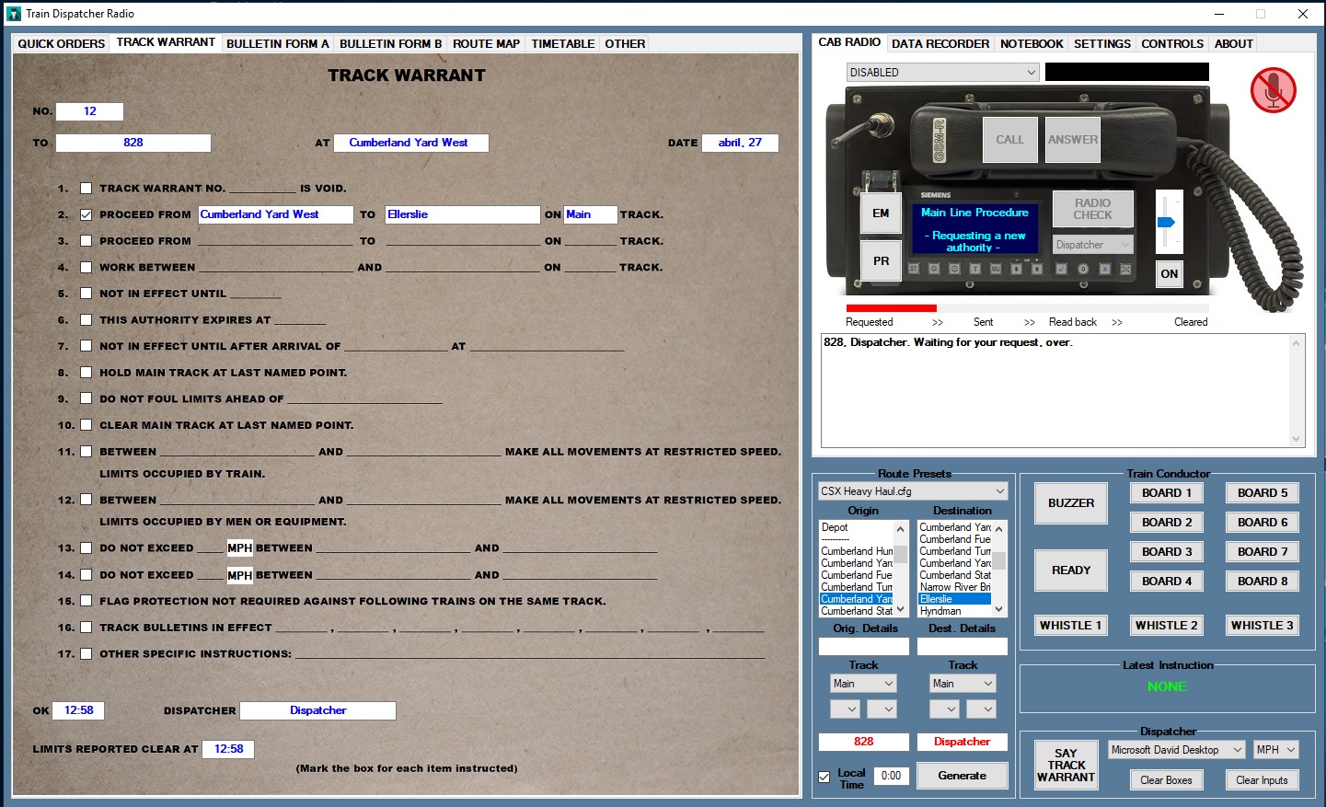Screen dimensions: 1326x807
Task: Open the MPH units dropdown
Action: click(1276, 750)
